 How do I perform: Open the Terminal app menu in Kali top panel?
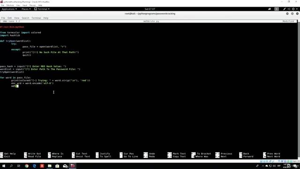pyautogui.click(x=42, y=9)
